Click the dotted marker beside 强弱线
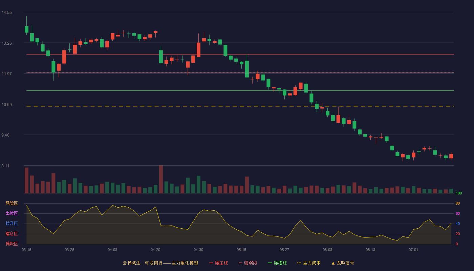Screen dimensions: 474x271 (241, 263)
